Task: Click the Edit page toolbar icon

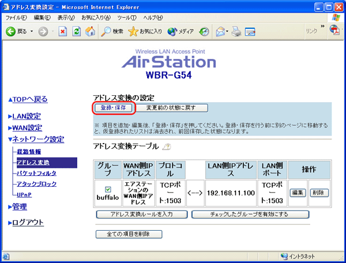Action: pos(250,32)
